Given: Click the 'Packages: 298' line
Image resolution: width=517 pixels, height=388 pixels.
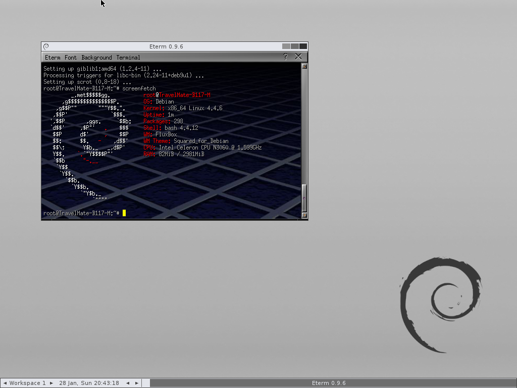Looking at the screenshot, I should (x=163, y=121).
